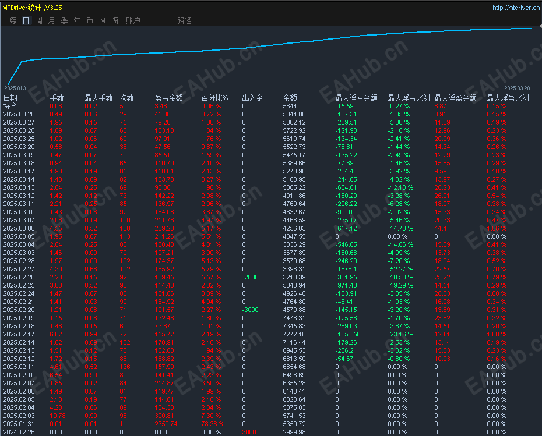Click the 余额 column header
The height and width of the screenshot is (436, 542).
290,98
